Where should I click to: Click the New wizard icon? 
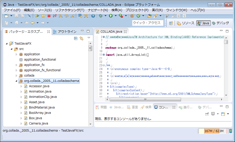[x=6, y=16]
